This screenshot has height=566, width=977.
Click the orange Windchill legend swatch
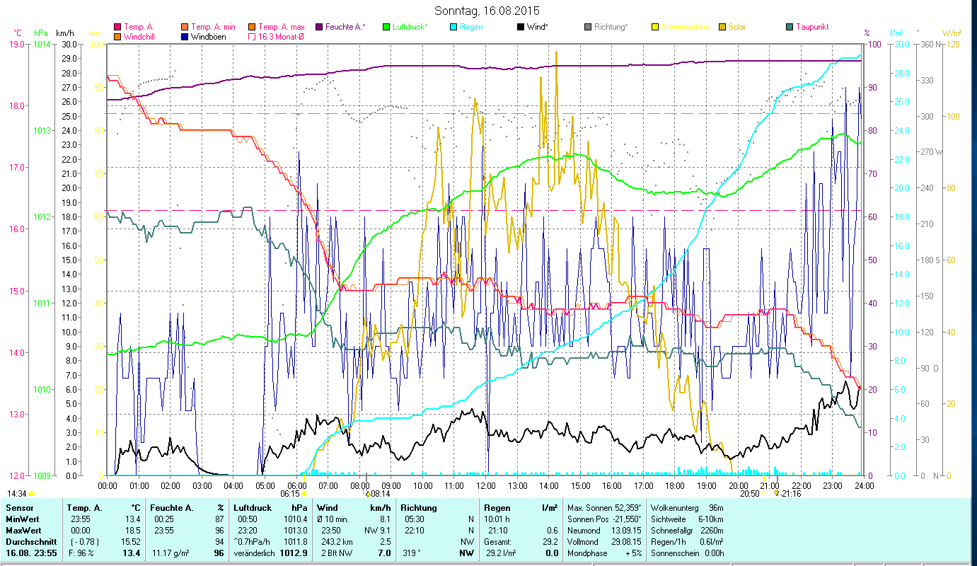coord(117,37)
